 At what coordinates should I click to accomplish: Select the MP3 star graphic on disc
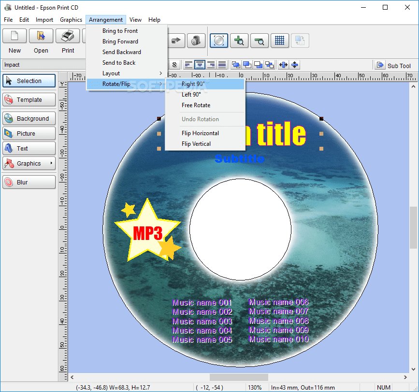(147, 232)
